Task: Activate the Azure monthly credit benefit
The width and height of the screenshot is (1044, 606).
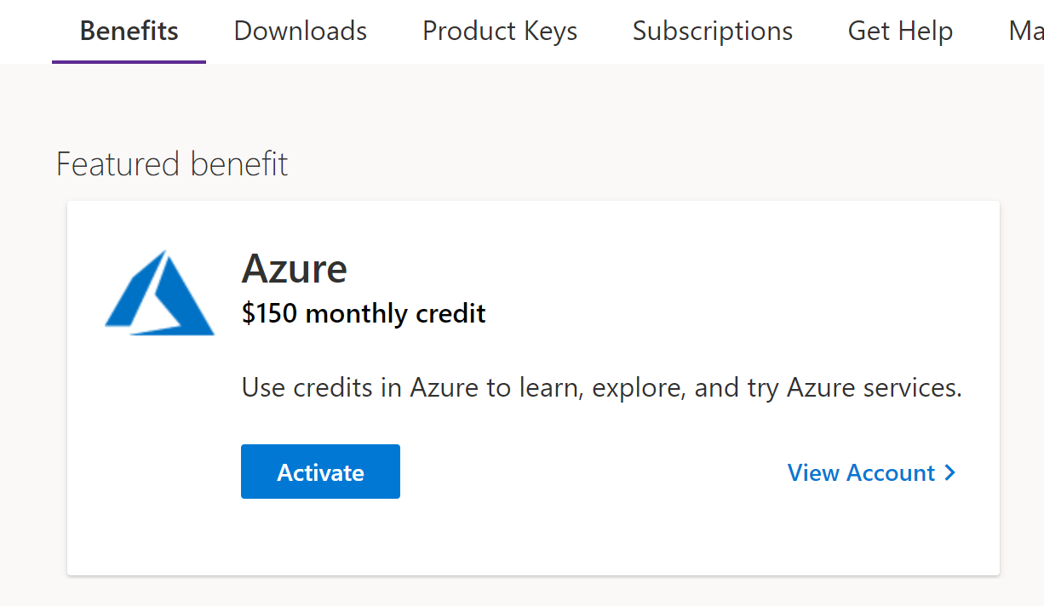Action: [320, 472]
